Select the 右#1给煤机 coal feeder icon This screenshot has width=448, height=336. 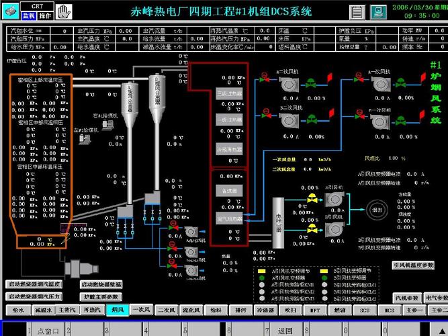tap(108, 125)
